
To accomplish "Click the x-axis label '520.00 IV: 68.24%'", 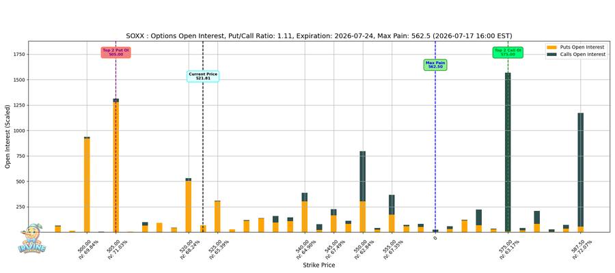I will 190,250.
